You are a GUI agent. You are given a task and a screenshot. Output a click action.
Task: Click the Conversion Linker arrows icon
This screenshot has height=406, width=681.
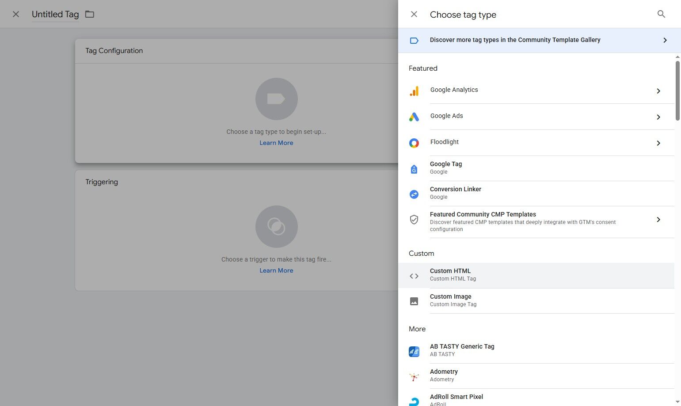[x=414, y=194]
